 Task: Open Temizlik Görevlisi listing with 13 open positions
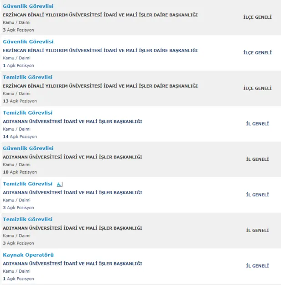point(27,77)
